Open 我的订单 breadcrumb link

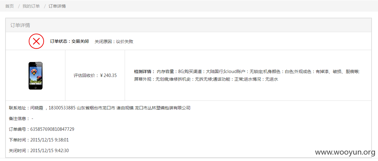31,6
